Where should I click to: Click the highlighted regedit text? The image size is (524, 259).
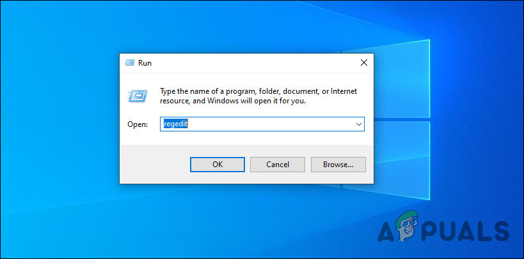click(175, 124)
